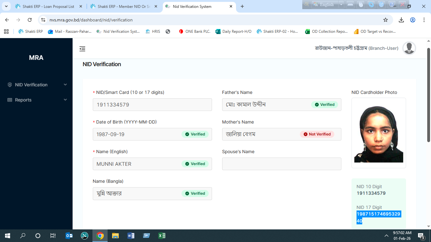Click the NID/Smart Card number input field
Screen dimensions: 431x242
click(152, 105)
